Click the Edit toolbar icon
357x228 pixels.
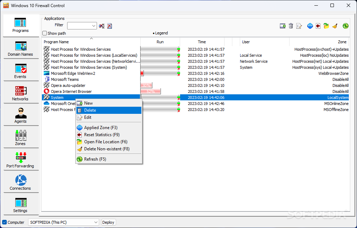coord(299,26)
